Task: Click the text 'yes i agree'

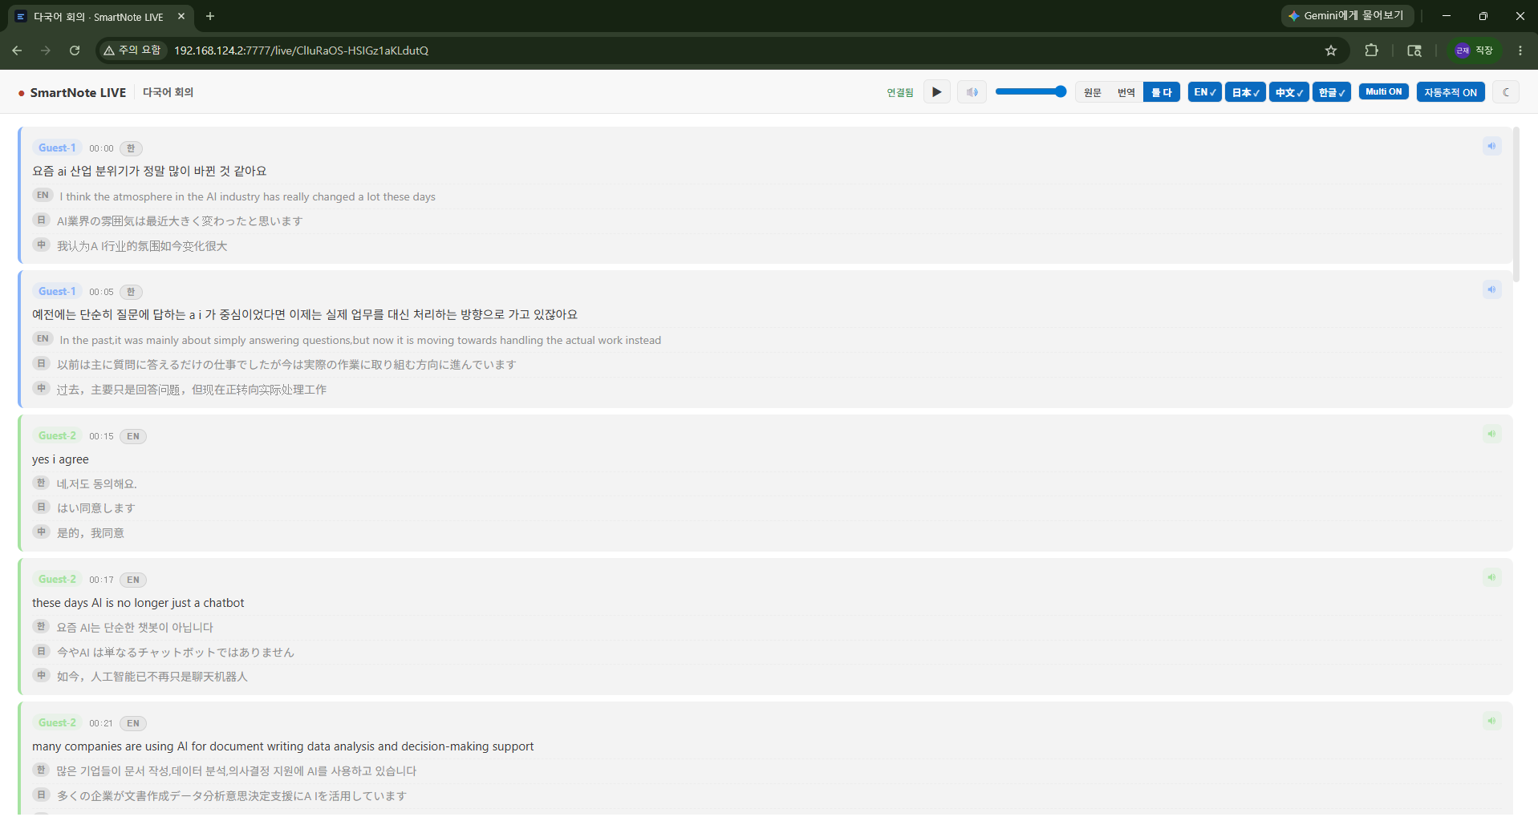Action: [60, 459]
